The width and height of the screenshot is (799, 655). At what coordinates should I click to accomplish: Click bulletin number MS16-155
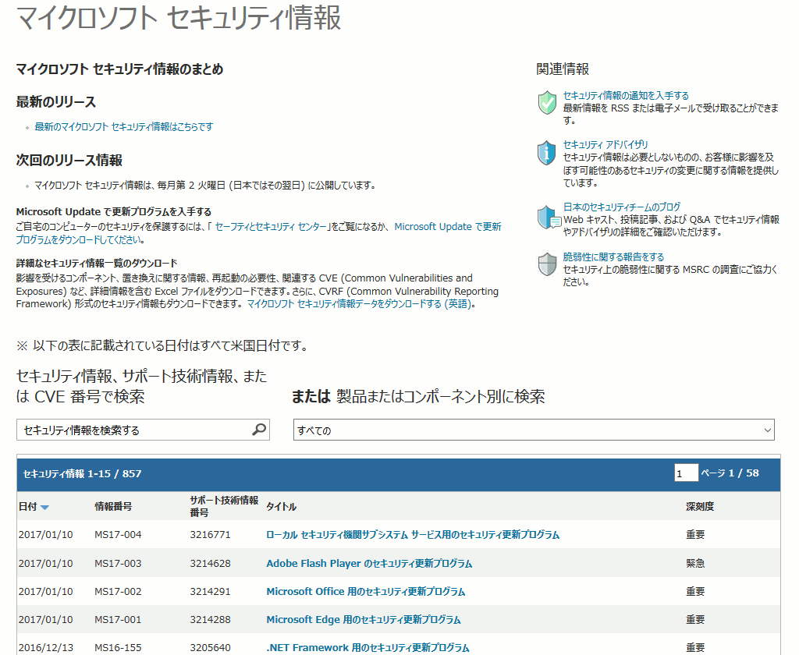[x=119, y=648]
